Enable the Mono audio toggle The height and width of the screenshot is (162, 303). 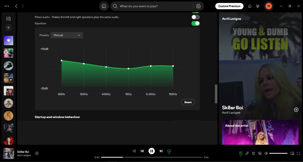click(195, 17)
